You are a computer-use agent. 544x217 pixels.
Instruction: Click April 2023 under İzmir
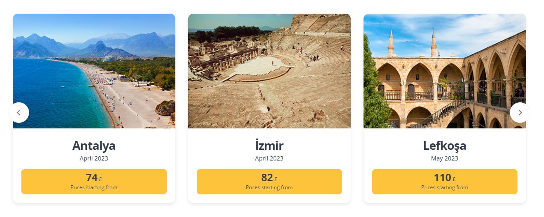click(x=269, y=158)
